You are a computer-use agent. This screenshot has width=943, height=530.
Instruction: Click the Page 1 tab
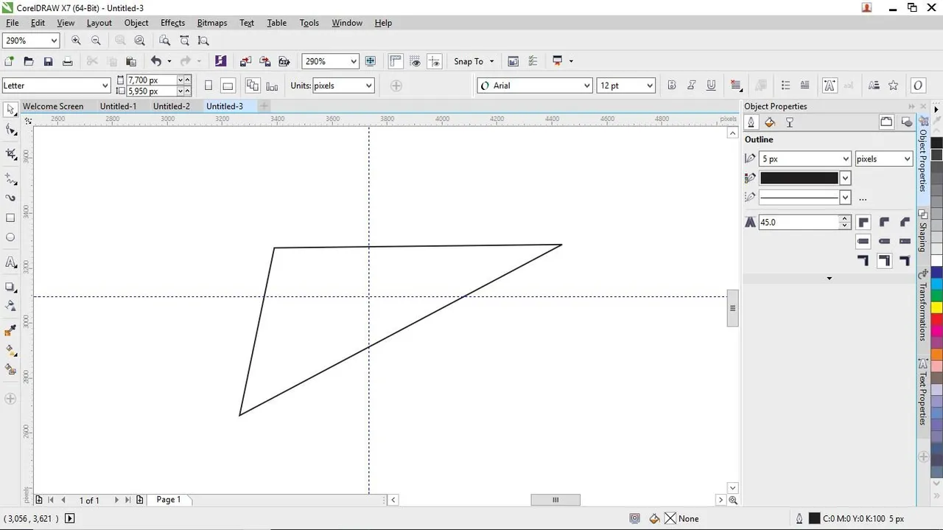(168, 500)
